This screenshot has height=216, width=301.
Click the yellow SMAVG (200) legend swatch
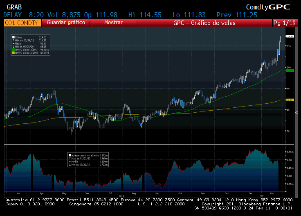(13, 53)
